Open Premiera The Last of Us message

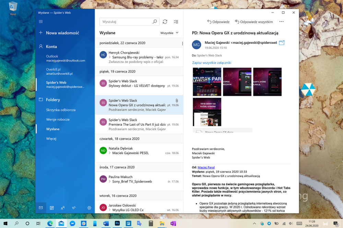(139, 124)
